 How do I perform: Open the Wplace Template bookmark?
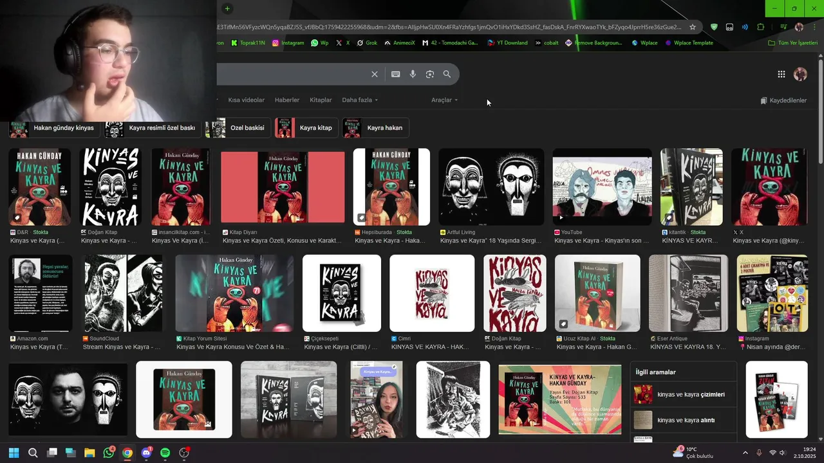tap(689, 43)
